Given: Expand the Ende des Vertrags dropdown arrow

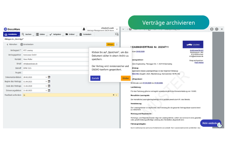Looking at the screenshot, I should click(x=46, y=86).
